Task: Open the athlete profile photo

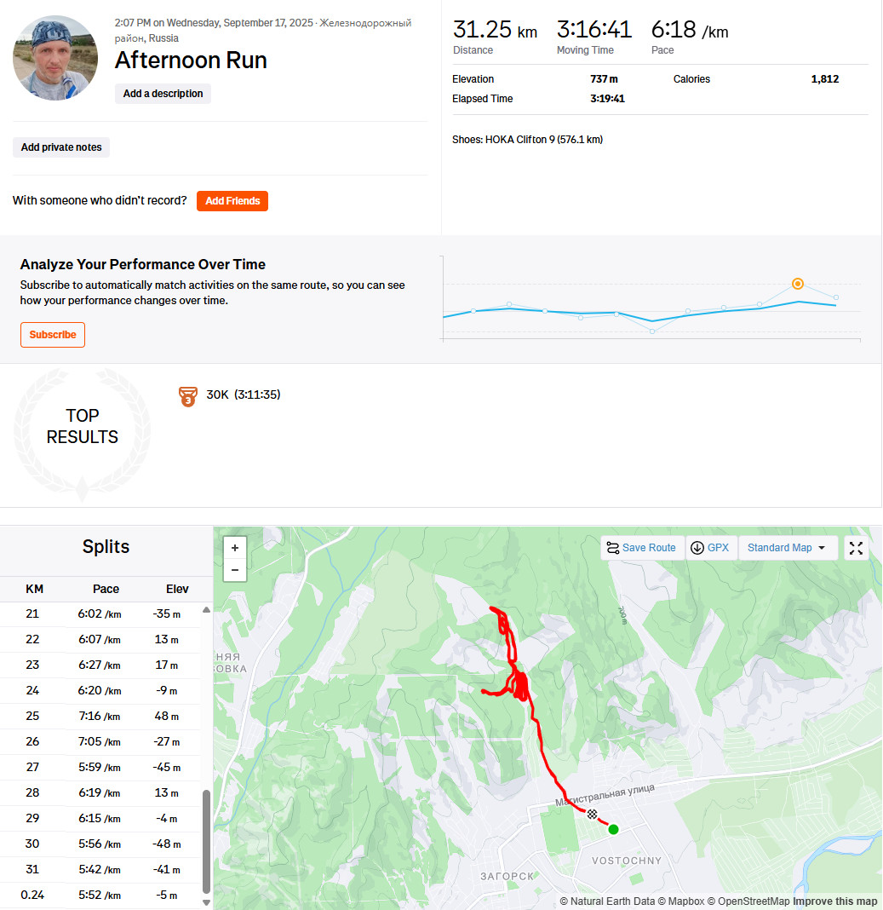Action: coord(55,58)
